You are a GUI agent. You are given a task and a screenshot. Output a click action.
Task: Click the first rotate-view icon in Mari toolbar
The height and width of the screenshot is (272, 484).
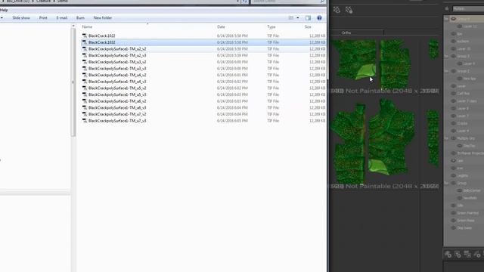pyautogui.click(x=337, y=10)
